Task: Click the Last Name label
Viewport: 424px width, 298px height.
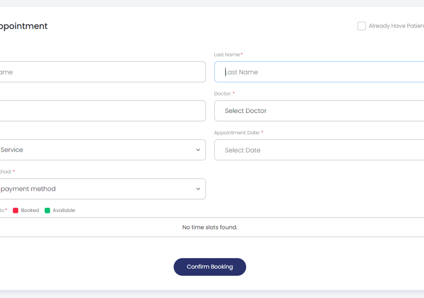Action: coord(227,55)
